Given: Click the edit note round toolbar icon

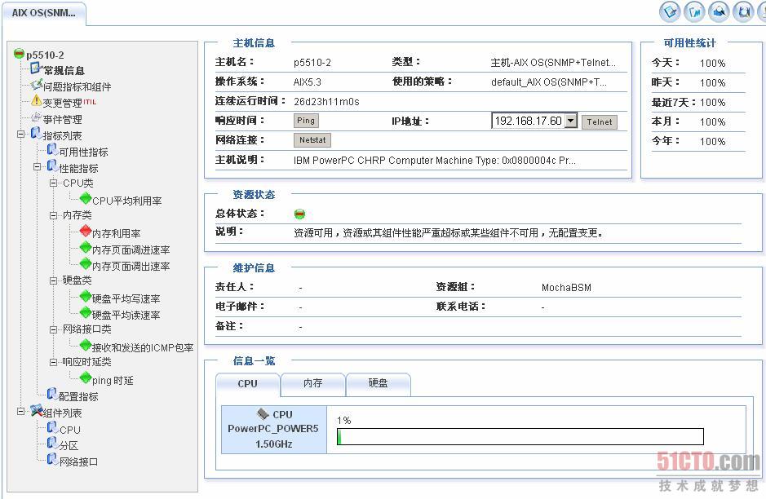Looking at the screenshot, I should pyautogui.click(x=670, y=11).
